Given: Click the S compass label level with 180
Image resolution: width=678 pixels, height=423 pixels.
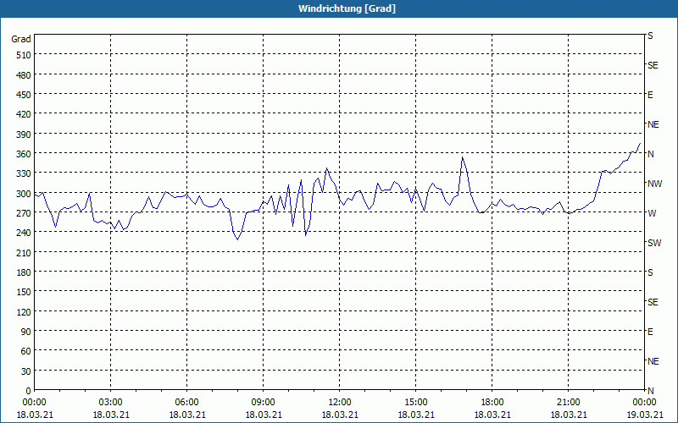Looking at the screenshot, I should (650, 272).
